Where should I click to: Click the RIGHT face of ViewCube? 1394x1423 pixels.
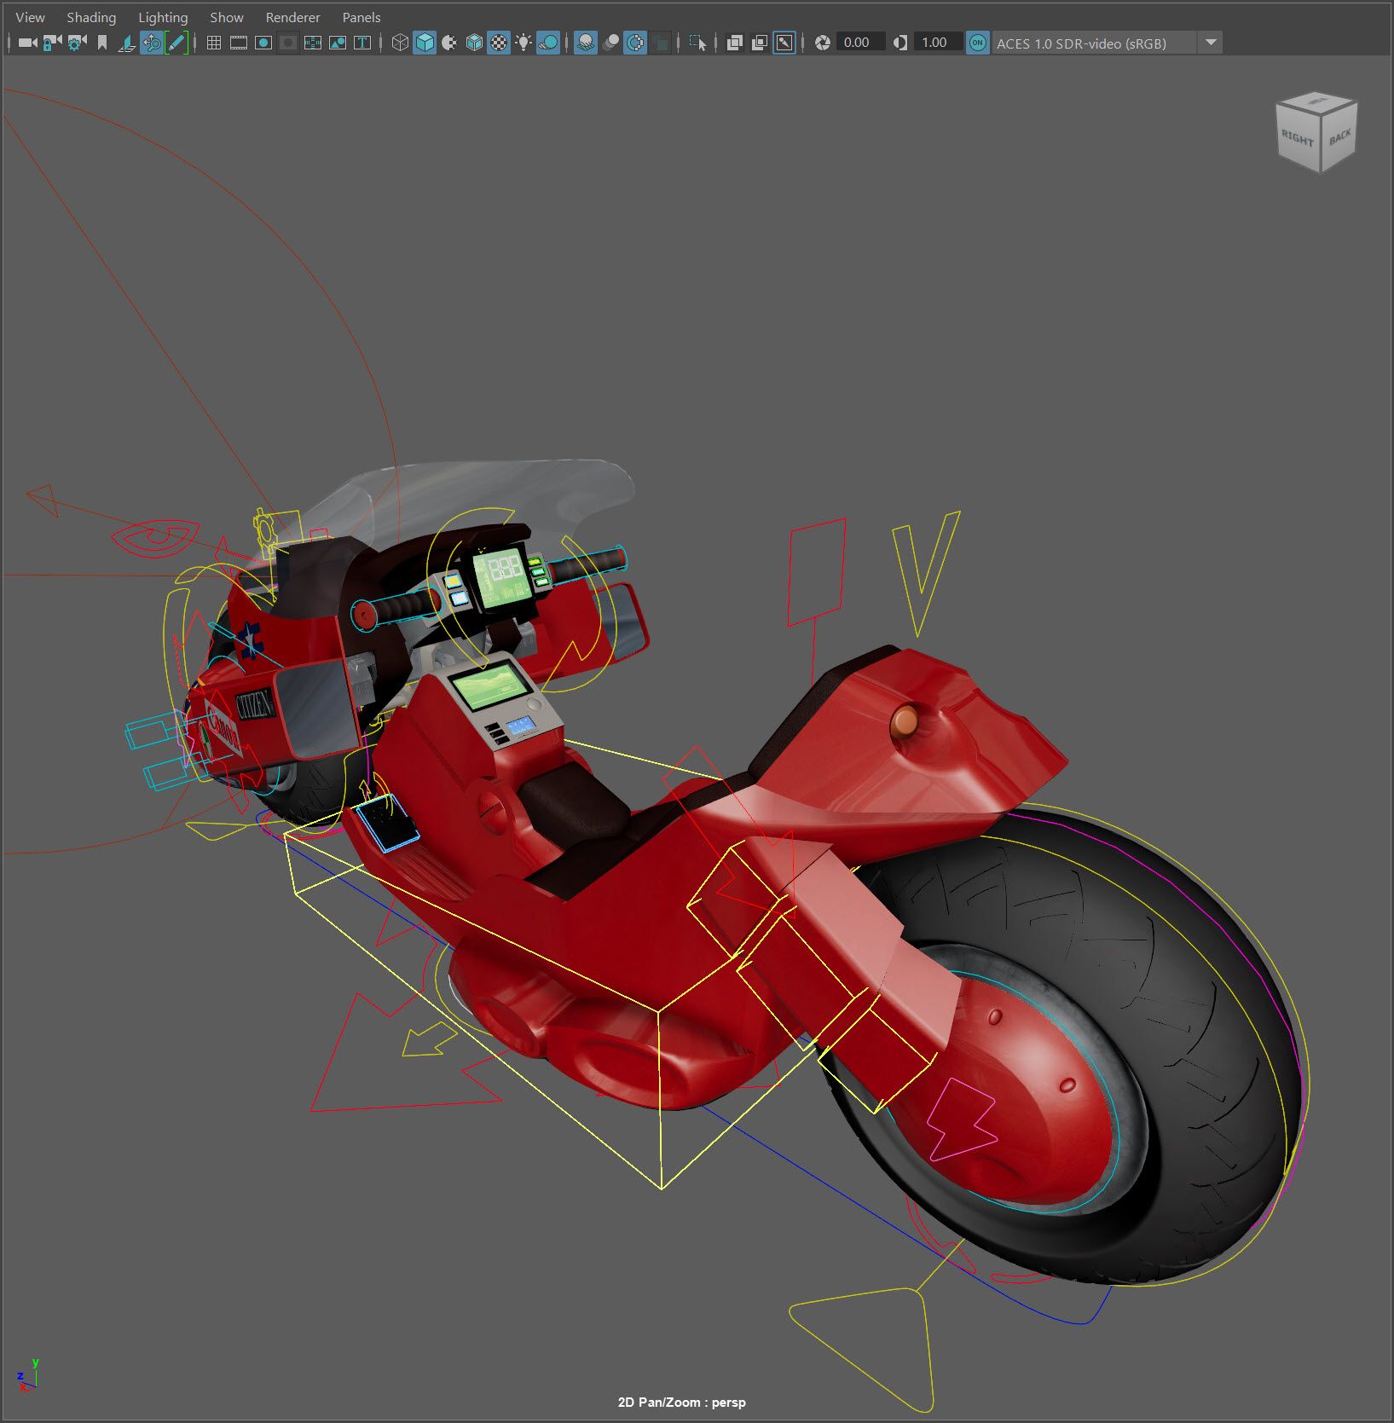pos(1297,138)
